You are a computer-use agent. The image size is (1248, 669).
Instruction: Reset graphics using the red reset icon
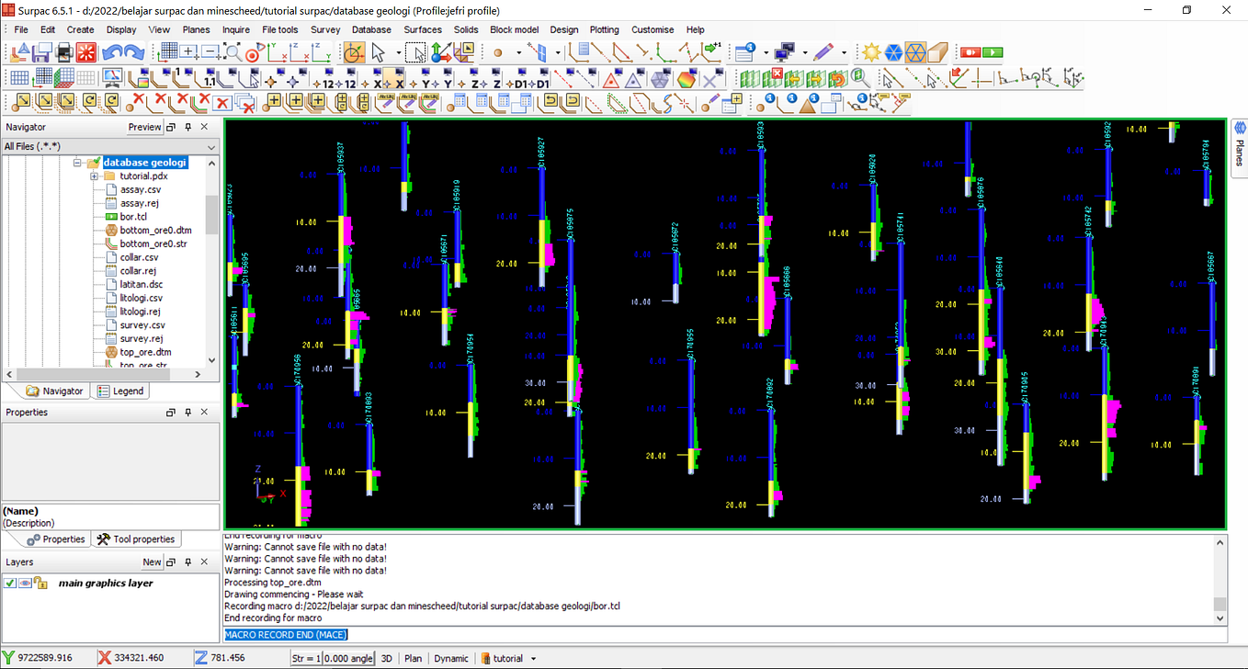[x=85, y=52]
